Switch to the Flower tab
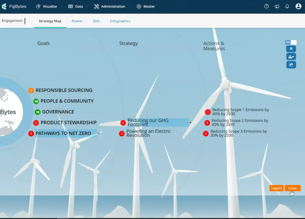The height and width of the screenshot is (219, 305). 77,21
